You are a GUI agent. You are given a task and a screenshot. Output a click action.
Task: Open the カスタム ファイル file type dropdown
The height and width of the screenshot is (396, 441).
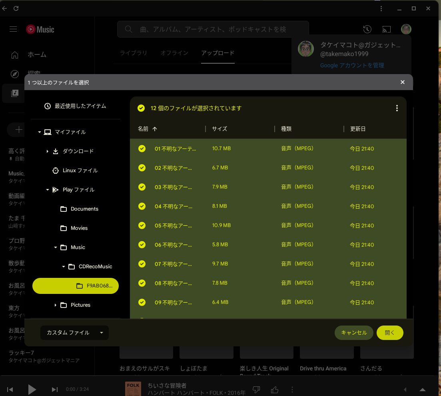click(x=74, y=333)
